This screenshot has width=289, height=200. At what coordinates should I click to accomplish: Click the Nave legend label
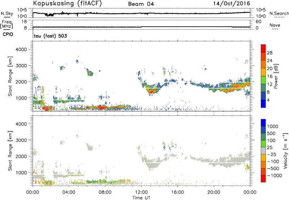pos(275,25)
